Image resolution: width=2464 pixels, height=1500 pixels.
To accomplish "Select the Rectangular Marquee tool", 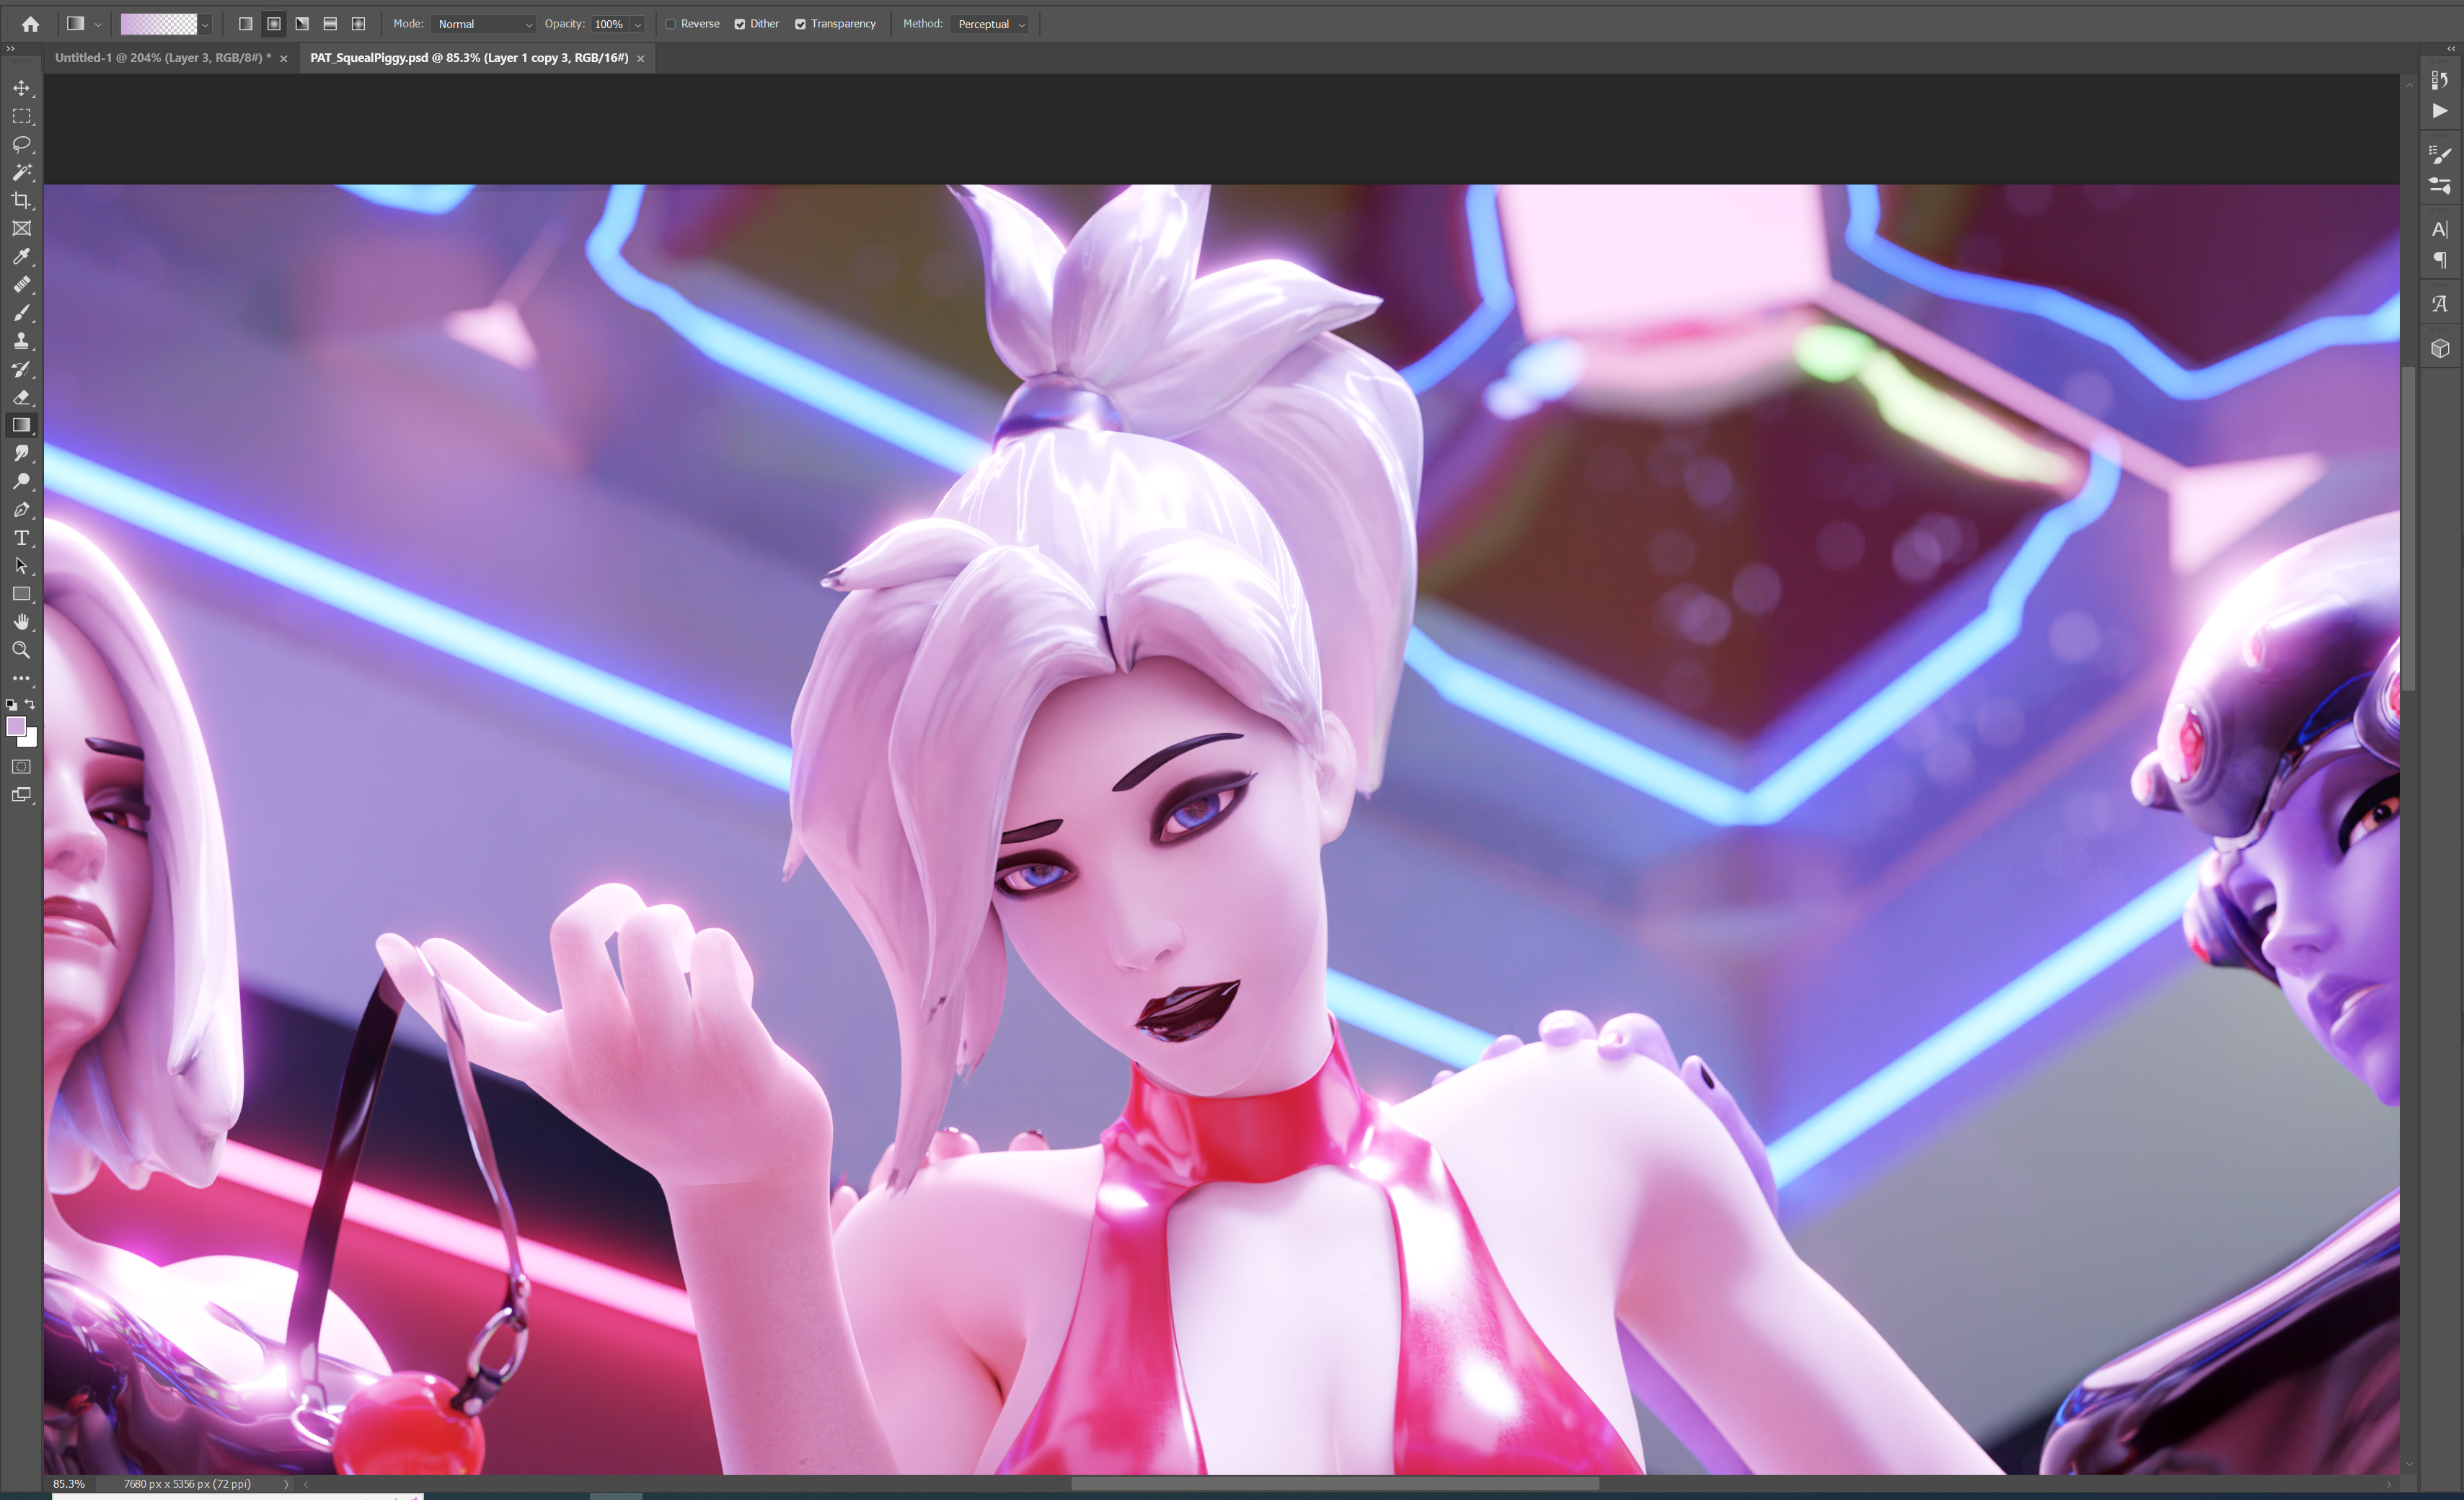I will click(21, 116).
